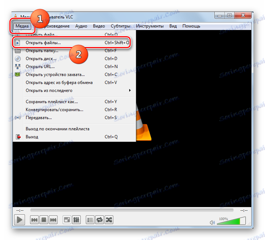Toggle shuffle random playback button

tap(109, 220)
